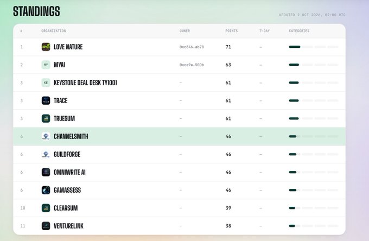Click the Clearsum logo icon

[46, 208]
